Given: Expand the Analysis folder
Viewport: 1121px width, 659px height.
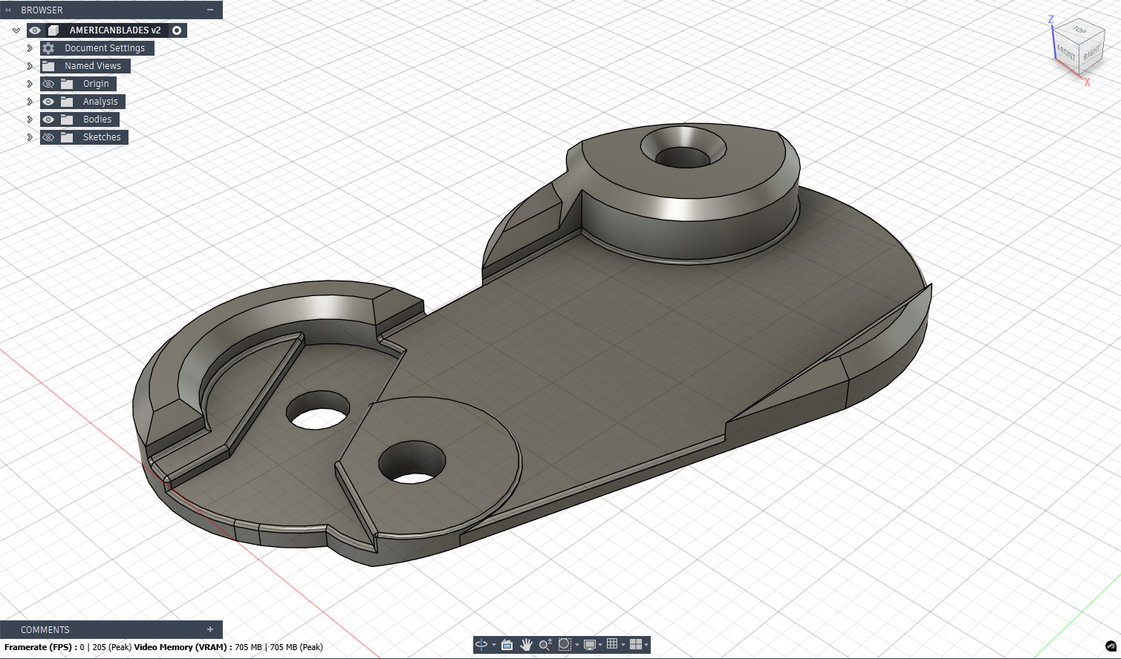Looking at the screenshot, I should (30, 101).
